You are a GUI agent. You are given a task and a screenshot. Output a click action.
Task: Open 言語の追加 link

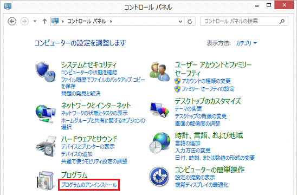188,143
